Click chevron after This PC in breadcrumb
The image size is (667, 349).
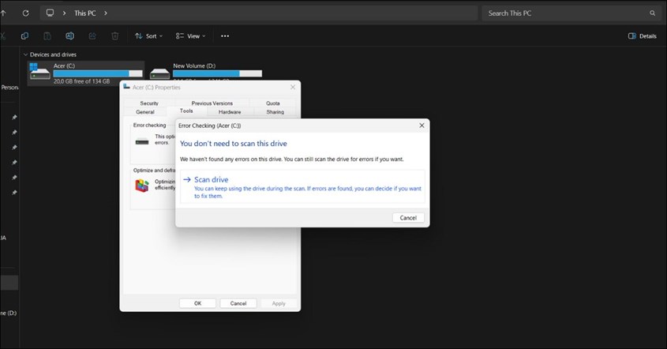coord(106,13)
